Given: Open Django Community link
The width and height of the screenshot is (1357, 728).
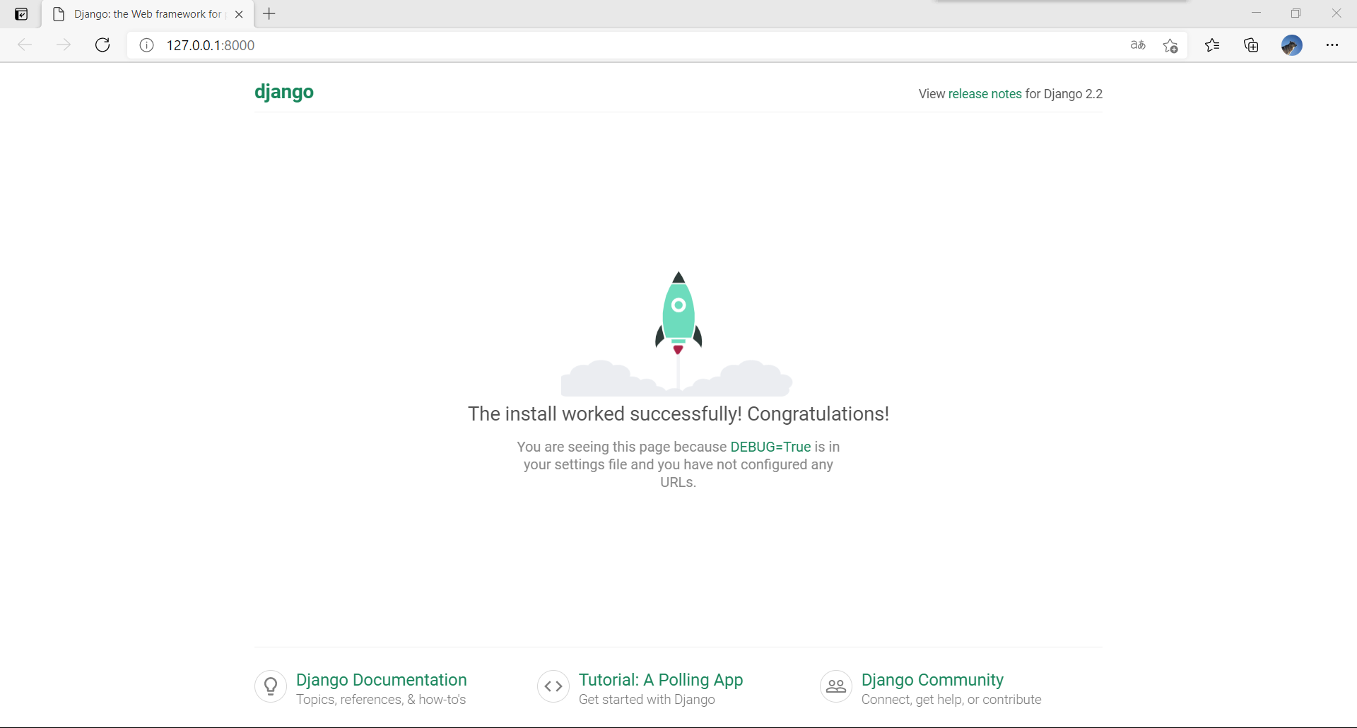Looking at the screenshot, I should tap(932, 679).
